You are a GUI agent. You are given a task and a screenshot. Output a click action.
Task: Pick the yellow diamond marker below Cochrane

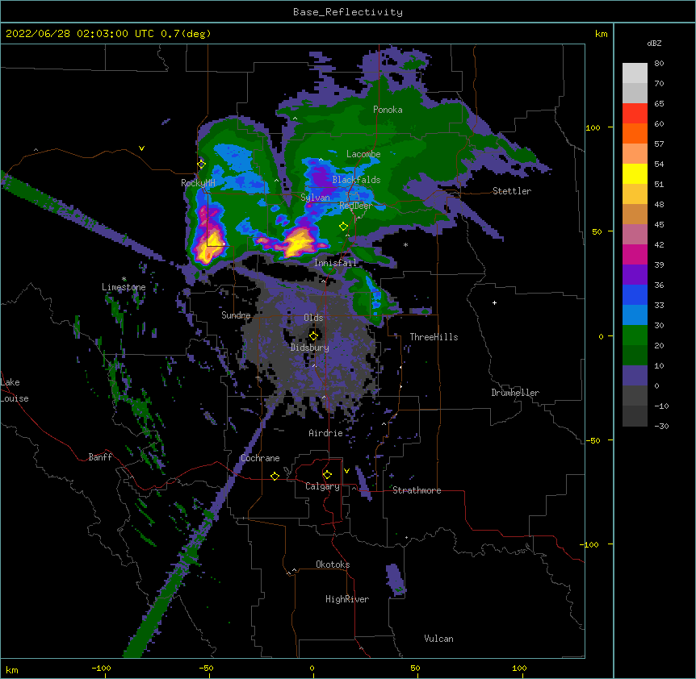(x=275, y=476)
